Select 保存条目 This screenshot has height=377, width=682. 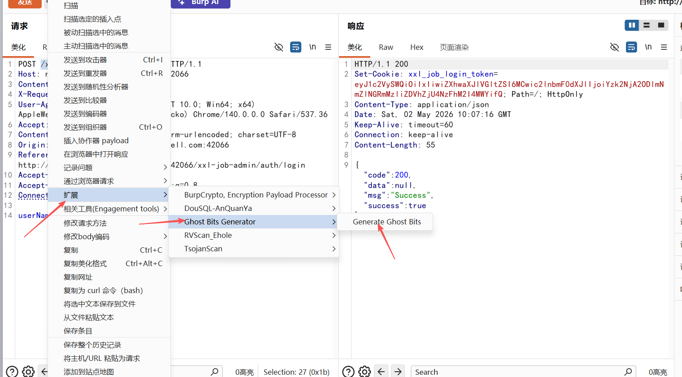(x=109, y=331)
